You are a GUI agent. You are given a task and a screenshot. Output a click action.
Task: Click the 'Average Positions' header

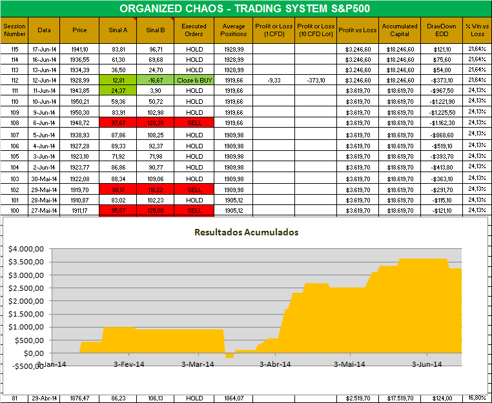tap(234, 30)
